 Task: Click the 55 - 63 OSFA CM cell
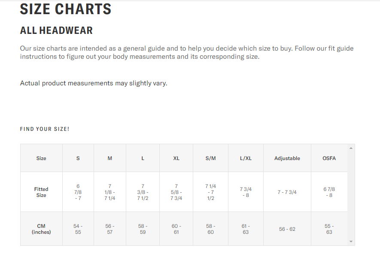(x=329, y=229)
